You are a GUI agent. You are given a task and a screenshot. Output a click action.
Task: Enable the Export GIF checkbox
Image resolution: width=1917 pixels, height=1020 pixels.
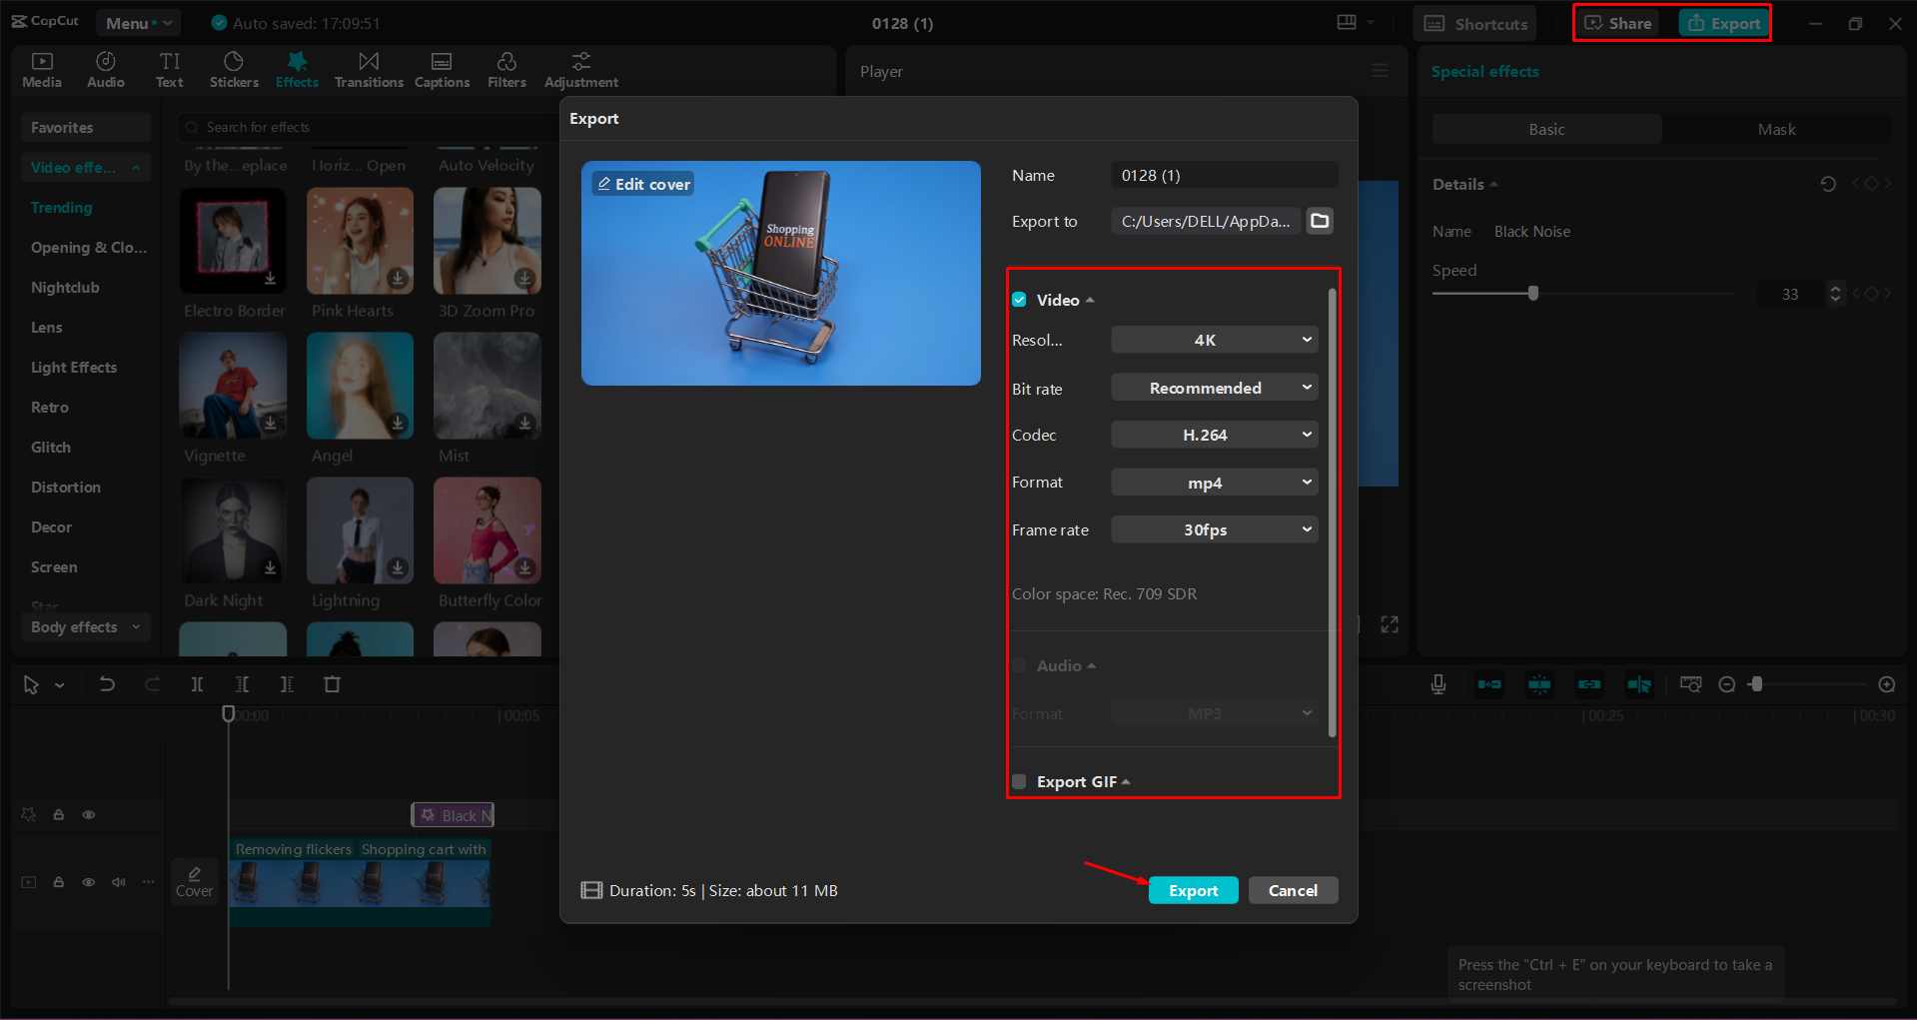point(1019,782)
